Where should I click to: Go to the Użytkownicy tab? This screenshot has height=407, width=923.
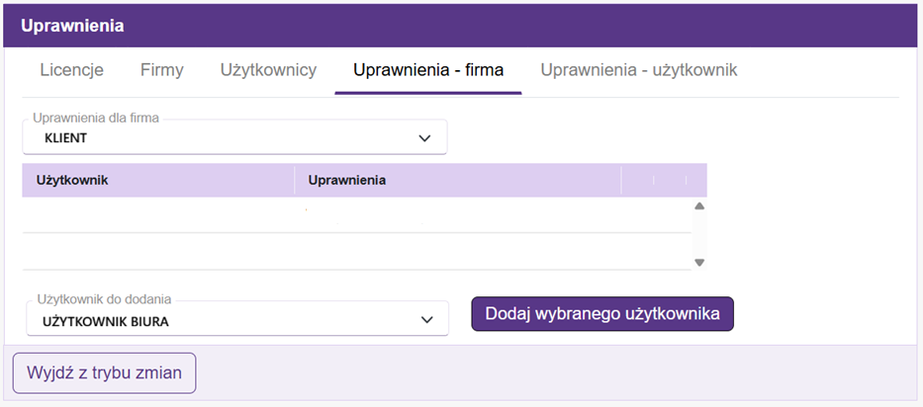268,70
